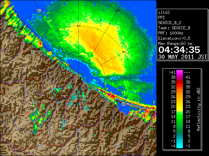Pick the bright green swatch on the 14–17 row
Image resolution: width=209 pixels, height=156 pixels.
[180, 116]
